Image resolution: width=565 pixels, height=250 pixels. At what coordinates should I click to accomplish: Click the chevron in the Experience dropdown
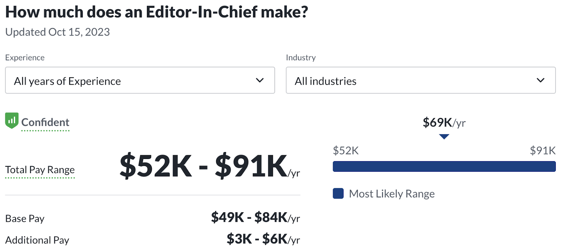tap(260, 80)
